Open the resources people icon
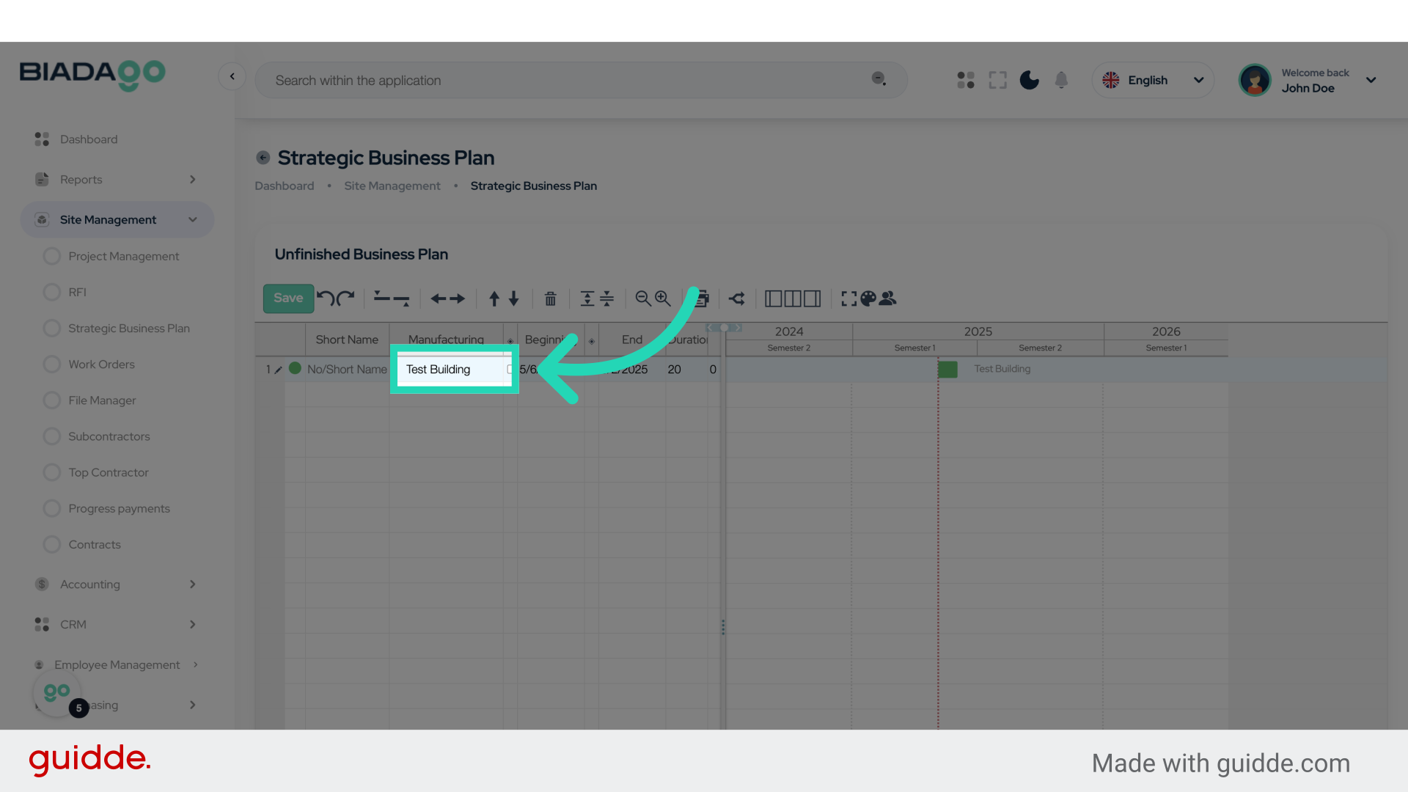The width and height of the screenshot is (1408, 792). coord(888,298)
